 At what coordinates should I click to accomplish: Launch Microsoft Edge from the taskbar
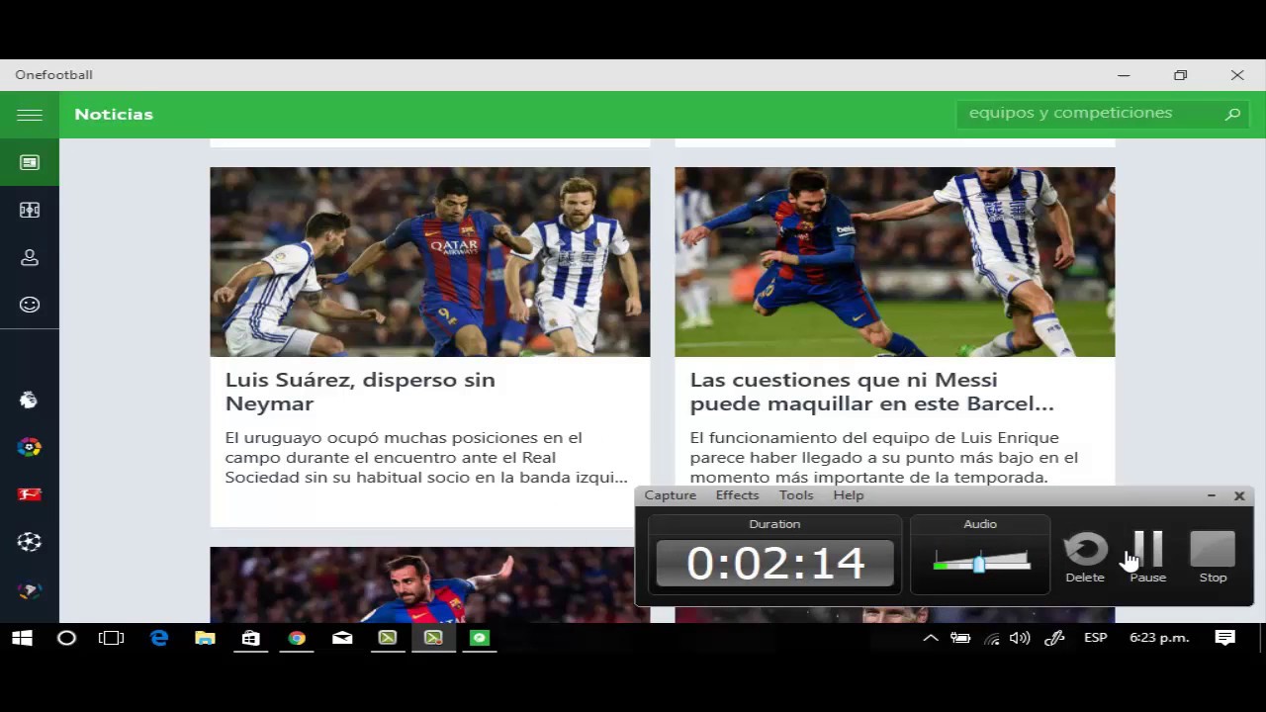click(159, 638)
